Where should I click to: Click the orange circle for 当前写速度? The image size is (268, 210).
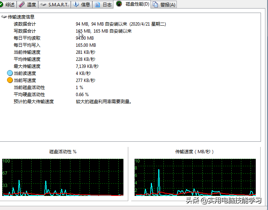pos(10,80)
